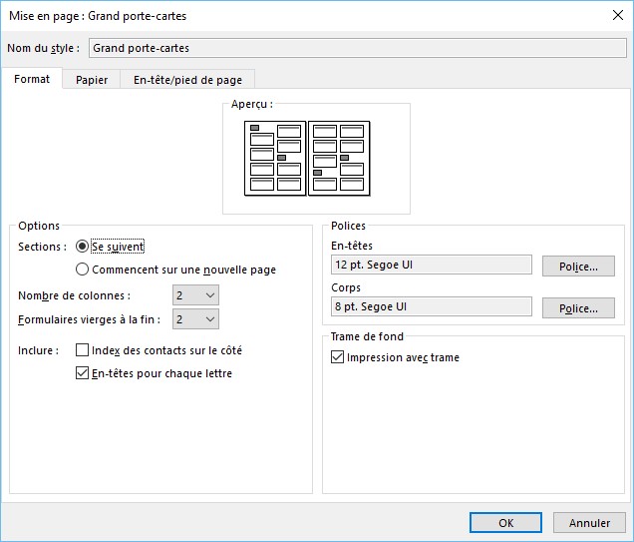Choose Commencent sur une nouvelle page option
The height and width of the screenshot is (542, 634).
(83, 270)
